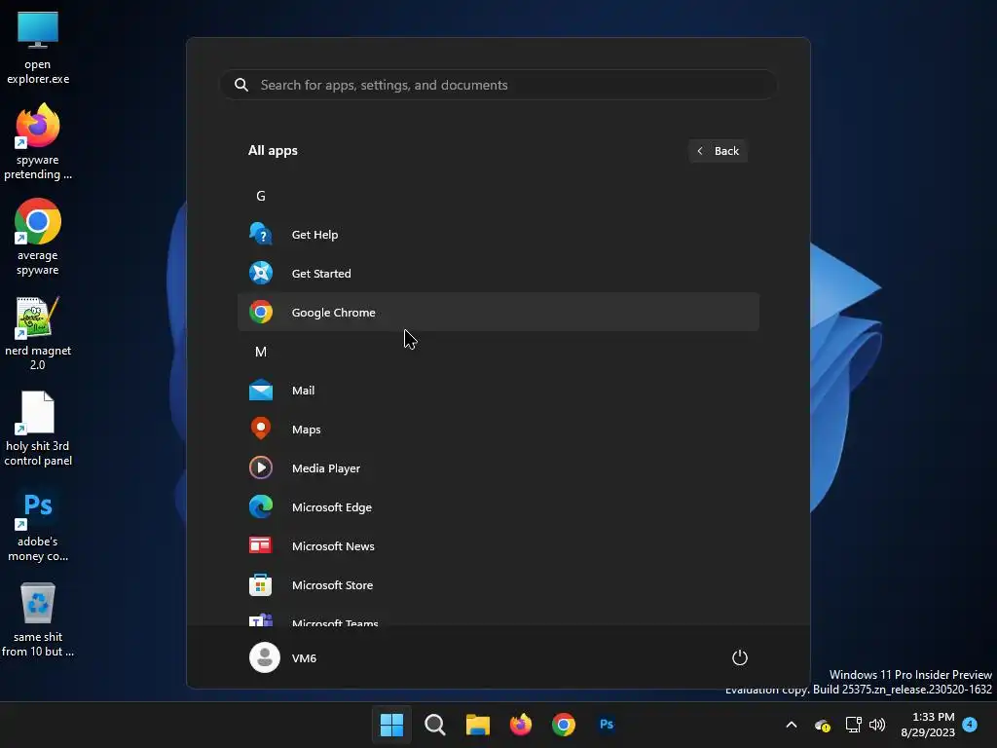Launch Firefox from the taskbar
The width and height of the screenshot is (997, 748).
coord(521,724)
